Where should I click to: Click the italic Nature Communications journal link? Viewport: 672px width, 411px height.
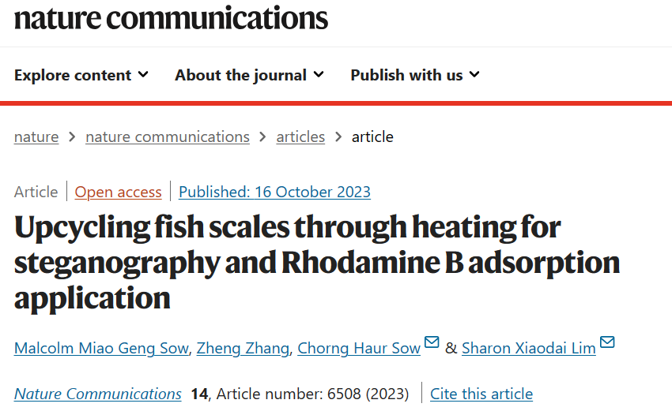pos(98,394)
